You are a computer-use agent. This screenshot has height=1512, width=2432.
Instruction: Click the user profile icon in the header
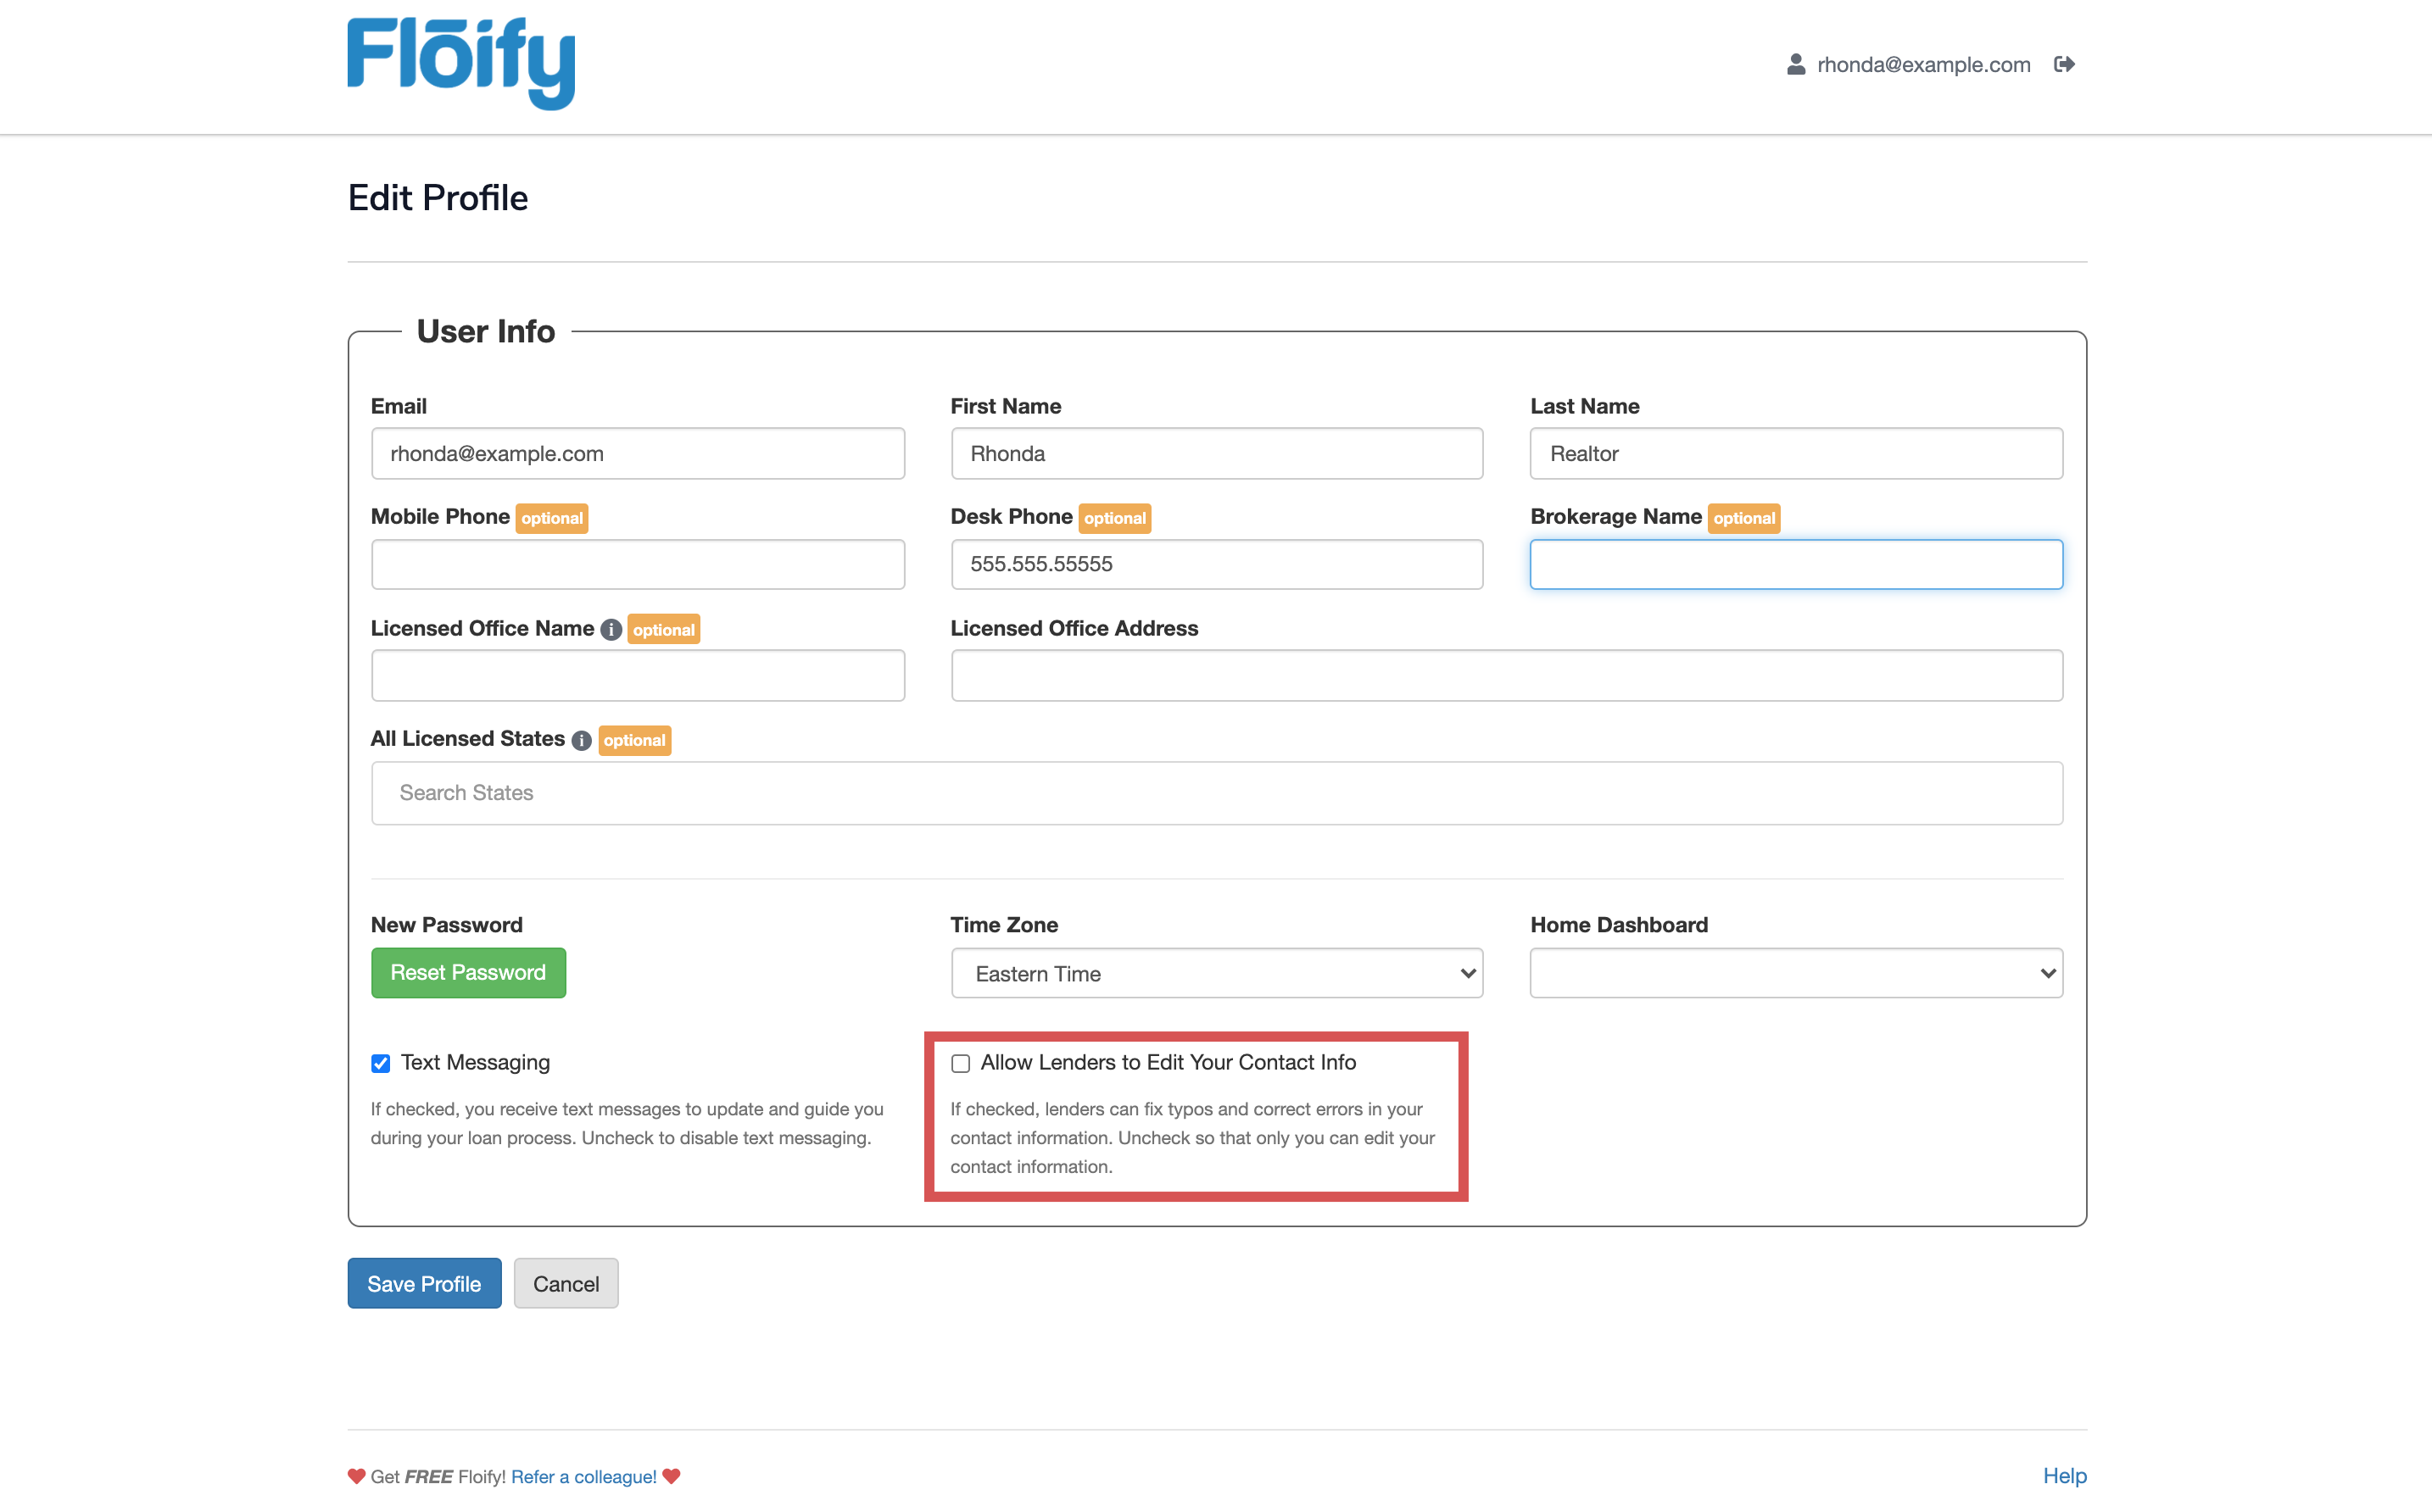(1796, 65)
